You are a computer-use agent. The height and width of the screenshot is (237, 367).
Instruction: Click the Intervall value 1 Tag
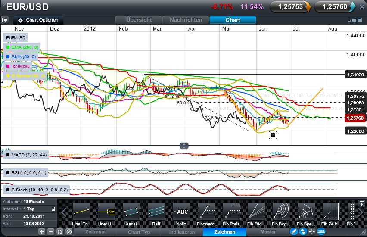click(x=29, y=209)
